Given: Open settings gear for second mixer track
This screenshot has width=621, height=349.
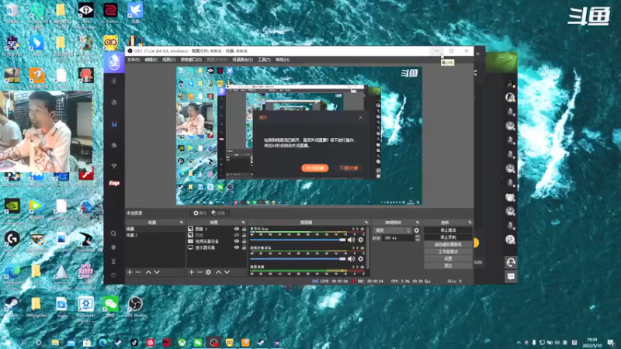Looking at the screenshot, I should [x=360, y=259].
